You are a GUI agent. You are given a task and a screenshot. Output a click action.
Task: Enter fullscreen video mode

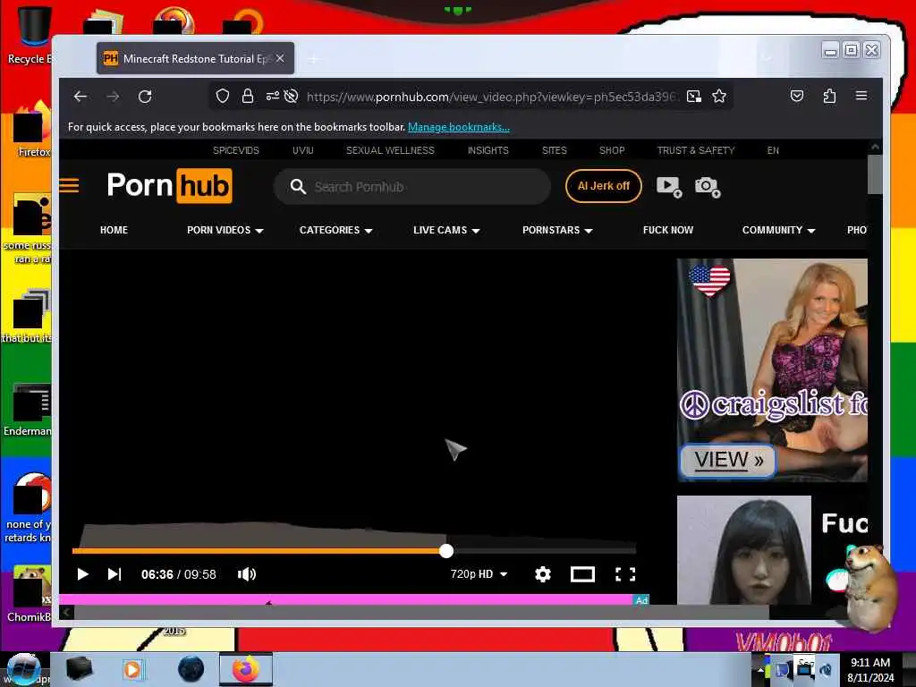[x=625, y=574]
